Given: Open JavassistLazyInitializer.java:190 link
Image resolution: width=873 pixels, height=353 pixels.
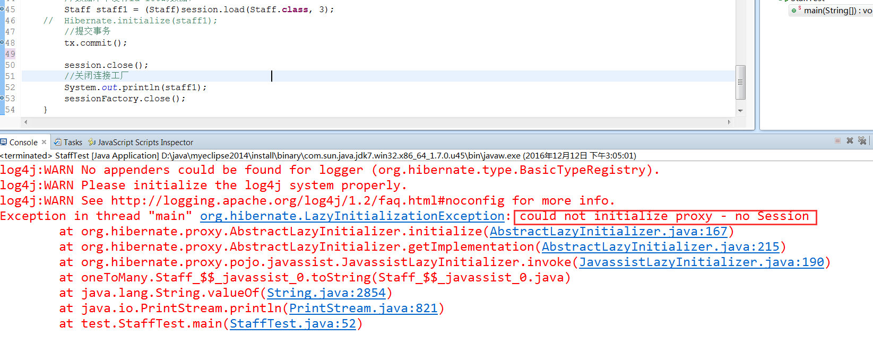Looking at the screenshot, I should [x=702, y=262].
